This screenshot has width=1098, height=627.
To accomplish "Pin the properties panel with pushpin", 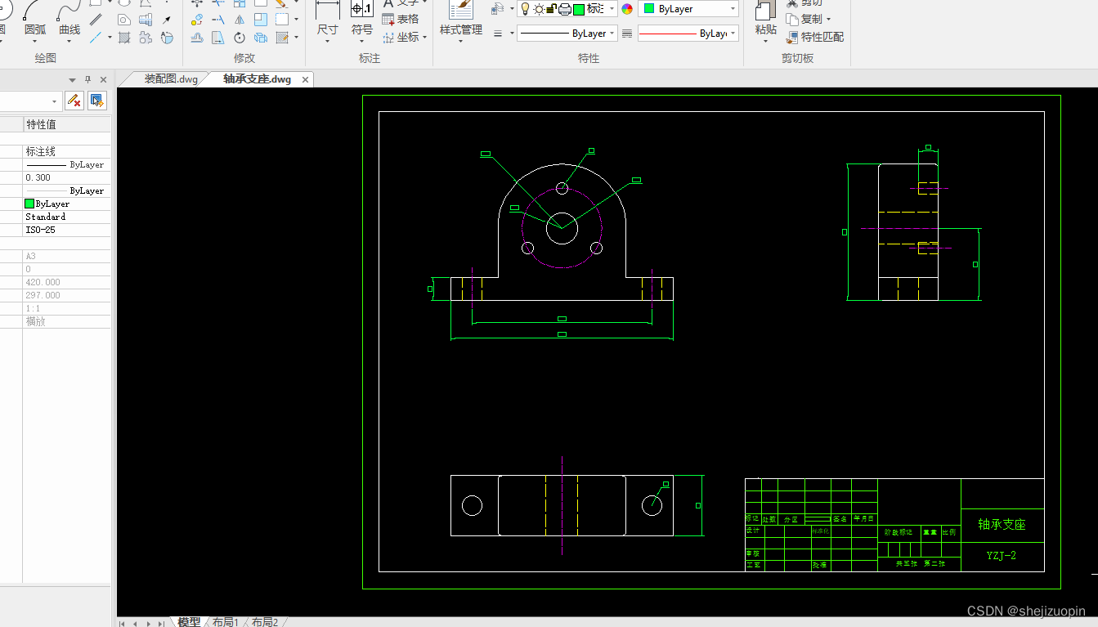I will click(x=88, y=79).
